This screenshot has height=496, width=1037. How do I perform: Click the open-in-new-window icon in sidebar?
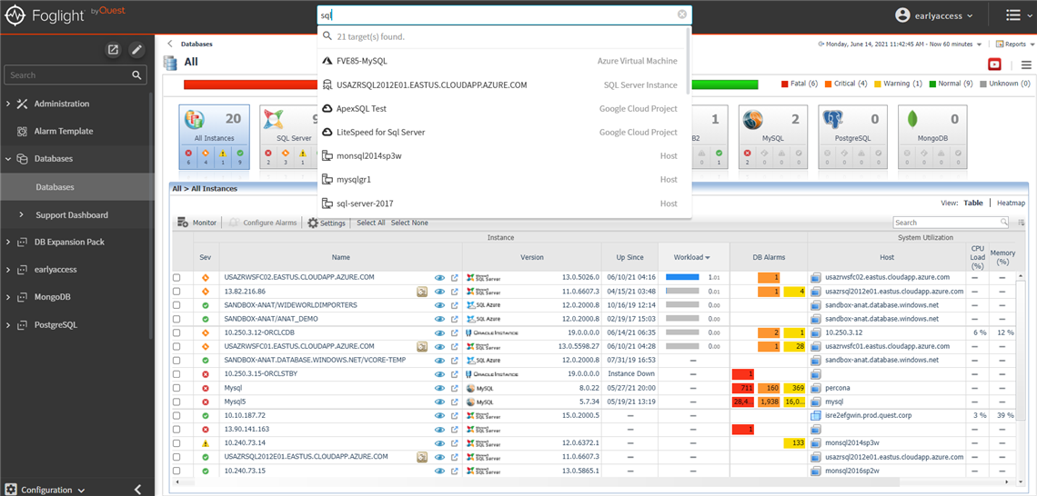coord(114,50)
